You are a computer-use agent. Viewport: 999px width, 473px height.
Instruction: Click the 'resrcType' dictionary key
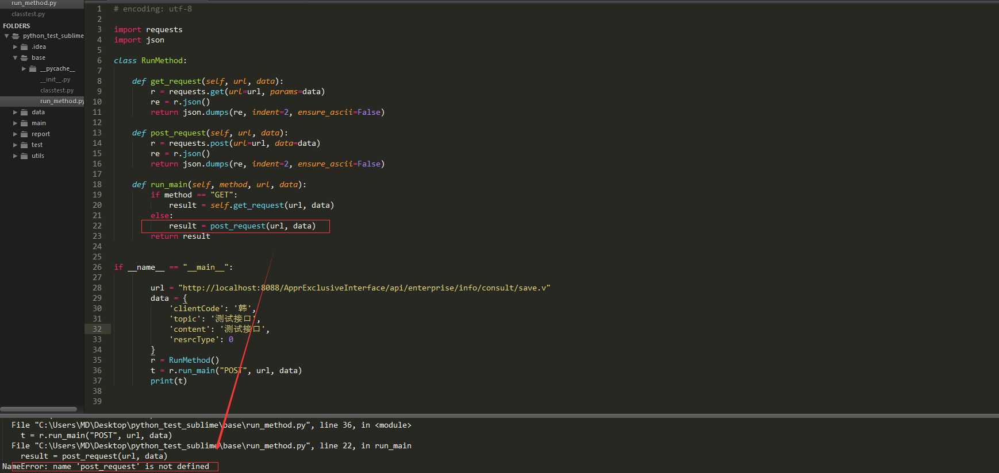[x=194, y=340]
